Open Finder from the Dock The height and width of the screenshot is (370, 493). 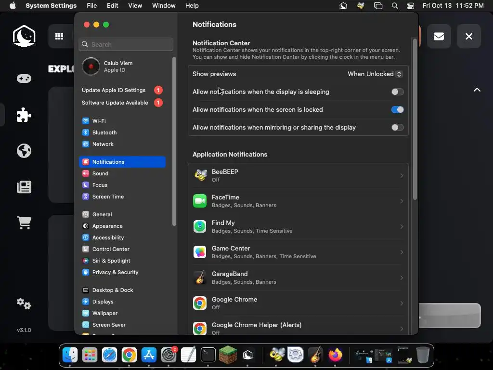pos(70,355)
